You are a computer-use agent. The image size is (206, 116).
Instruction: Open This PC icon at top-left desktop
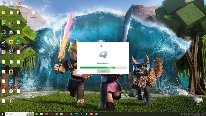click(4, 2)
